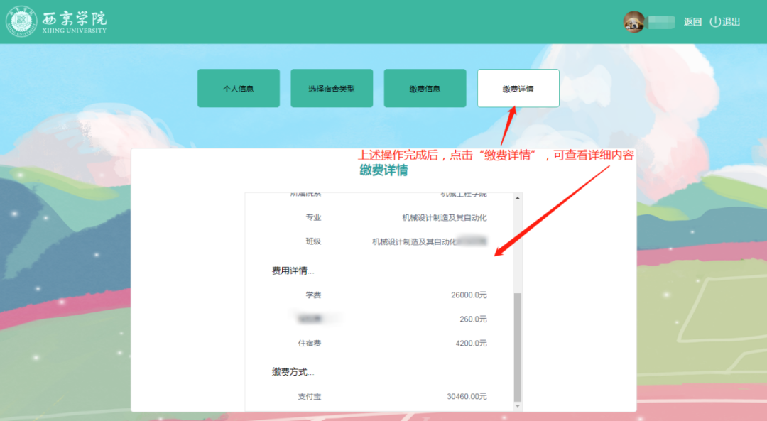767x421 pixels.
Task: Click the 支付宝 payment method entry
Action: pos(310,396)
